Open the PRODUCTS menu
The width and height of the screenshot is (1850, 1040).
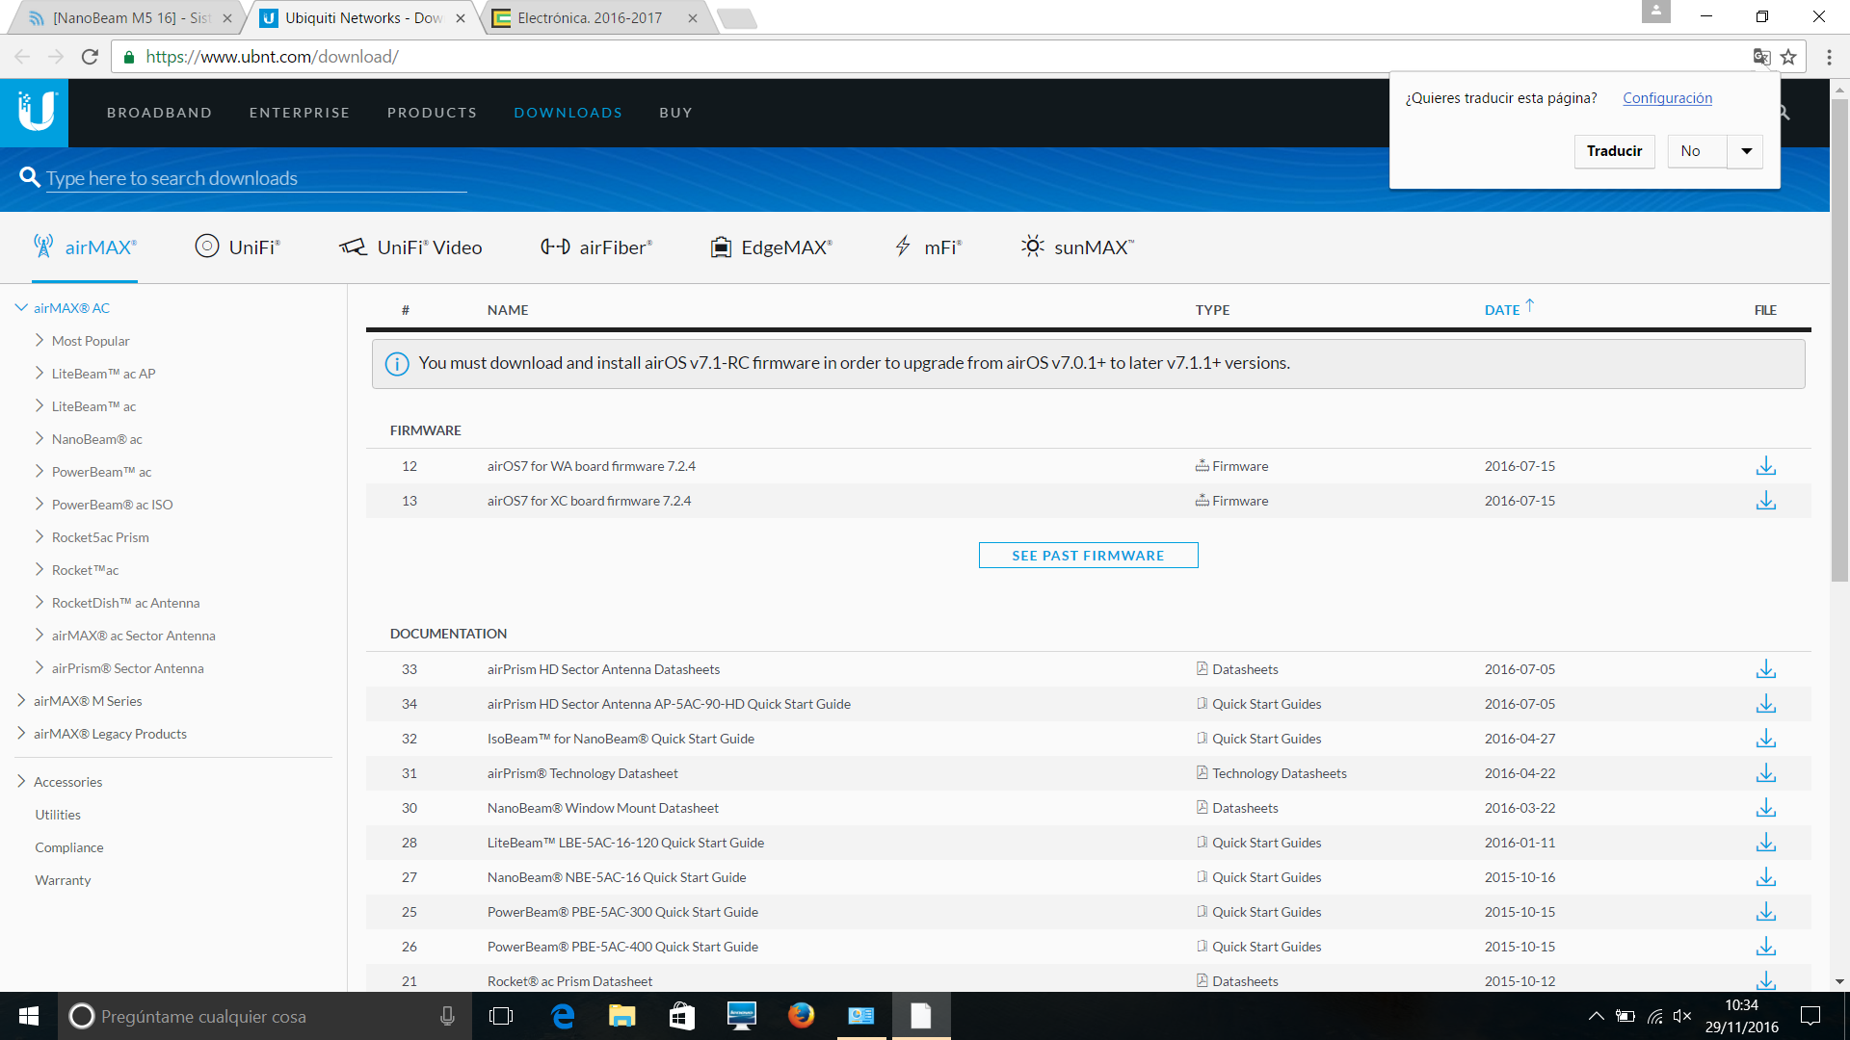point(433,113)
